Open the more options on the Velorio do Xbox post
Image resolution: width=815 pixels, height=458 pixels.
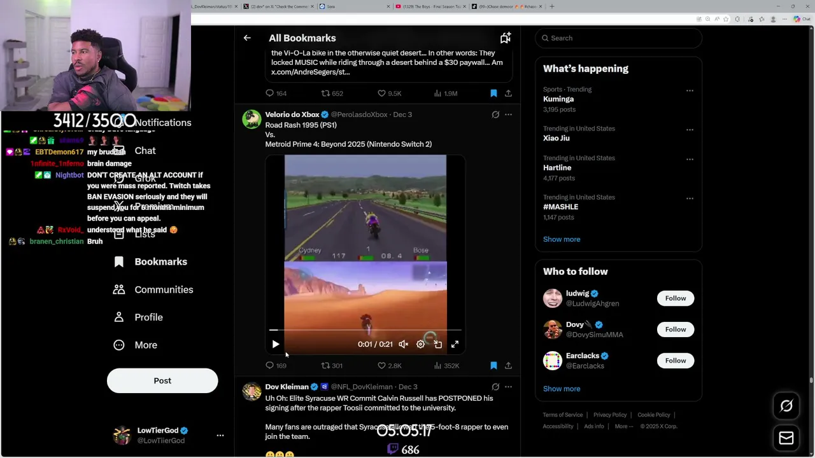[508, 114]
